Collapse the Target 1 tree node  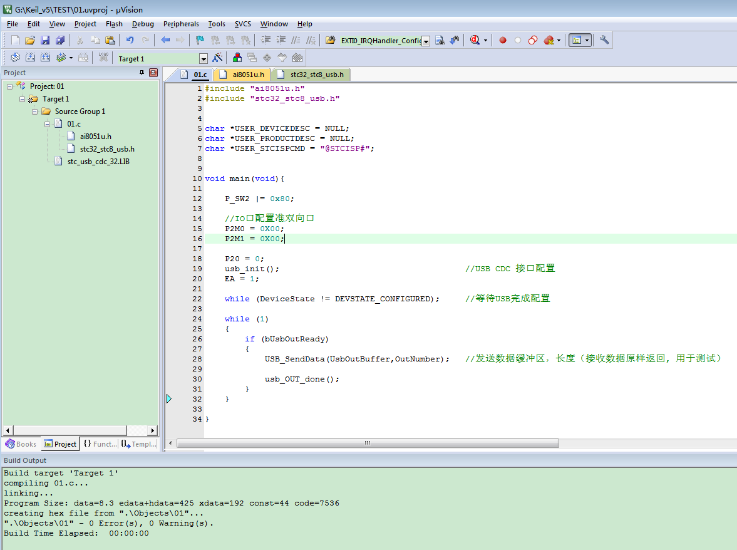click(22, 99)
